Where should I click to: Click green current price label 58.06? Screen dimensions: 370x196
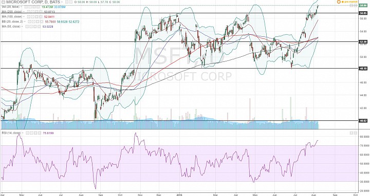363,5
